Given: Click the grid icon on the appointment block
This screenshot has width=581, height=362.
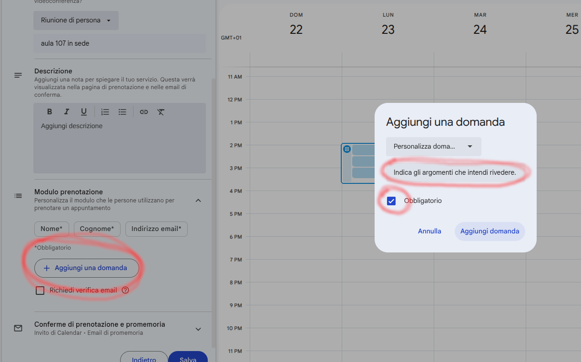Looking at the screenshot, I should (x=347, y=149).
